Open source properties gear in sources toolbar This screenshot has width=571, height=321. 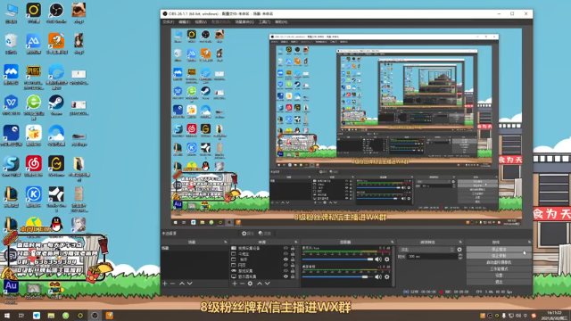[x=250, y=284]
